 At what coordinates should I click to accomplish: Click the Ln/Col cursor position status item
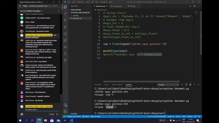click(157, 117)
